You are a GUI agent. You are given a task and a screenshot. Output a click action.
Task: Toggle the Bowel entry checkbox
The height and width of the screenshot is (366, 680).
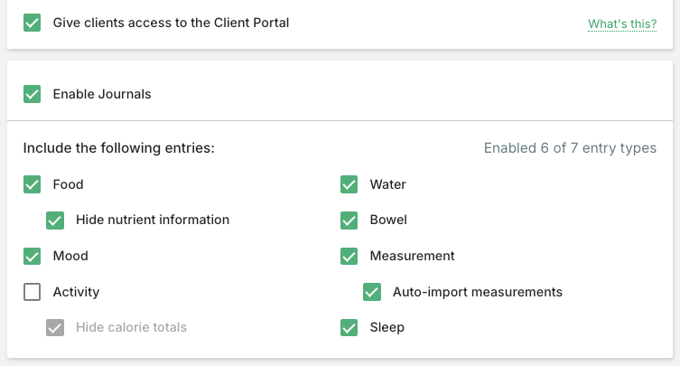pyautogui.click(x=349, y=220)
